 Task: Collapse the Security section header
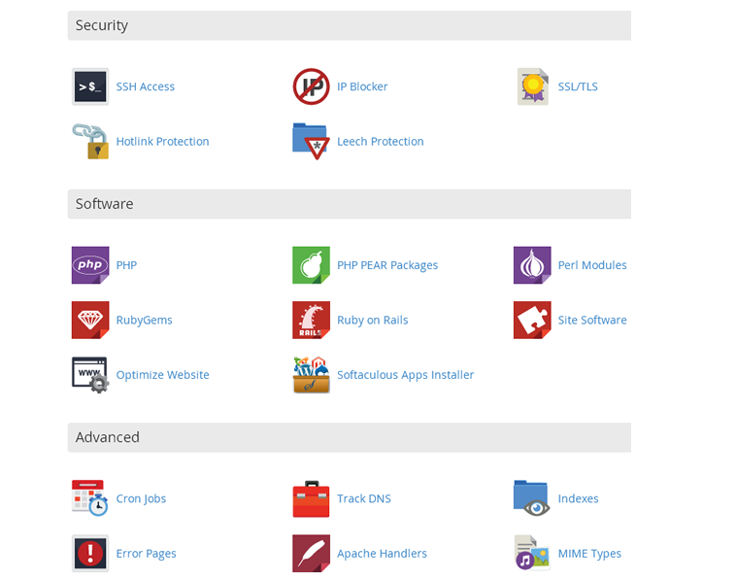tap(349, 25)
